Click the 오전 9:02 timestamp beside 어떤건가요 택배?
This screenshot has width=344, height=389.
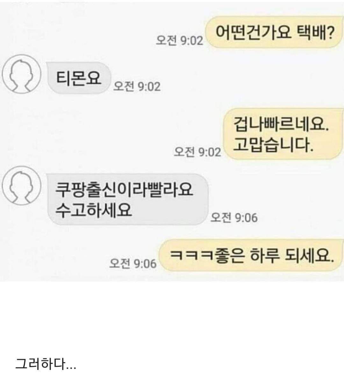[x=180, y=40]
